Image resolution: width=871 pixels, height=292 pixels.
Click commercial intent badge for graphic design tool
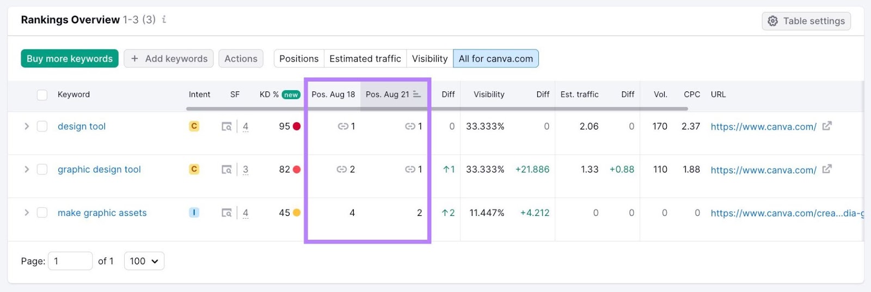point(194,169)
